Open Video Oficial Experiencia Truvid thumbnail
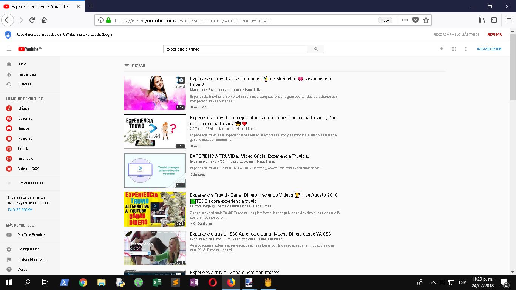Screen dimensions: 516x290 pyautogui.click(x=155, y=171)
